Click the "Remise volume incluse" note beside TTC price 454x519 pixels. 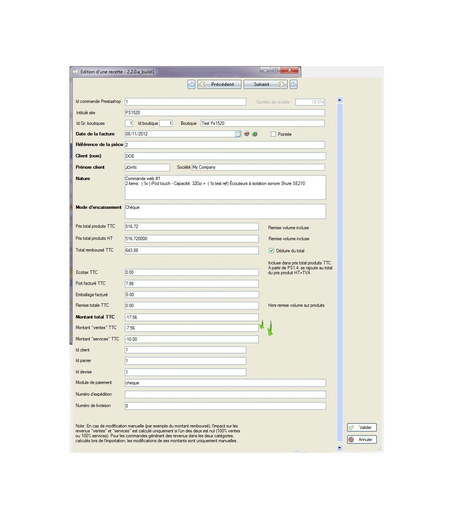(289, 228)
